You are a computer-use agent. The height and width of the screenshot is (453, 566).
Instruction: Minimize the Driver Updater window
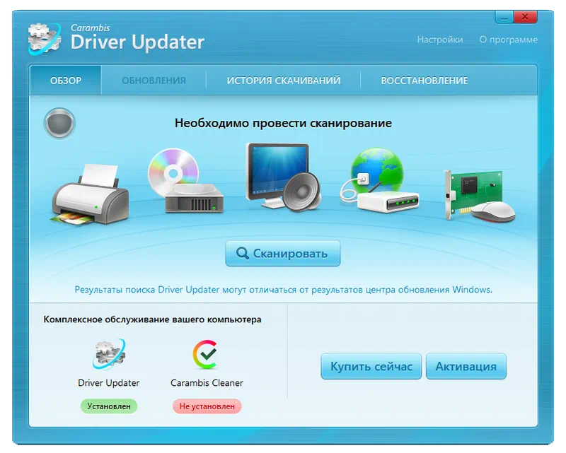click(x=504, y=17)
